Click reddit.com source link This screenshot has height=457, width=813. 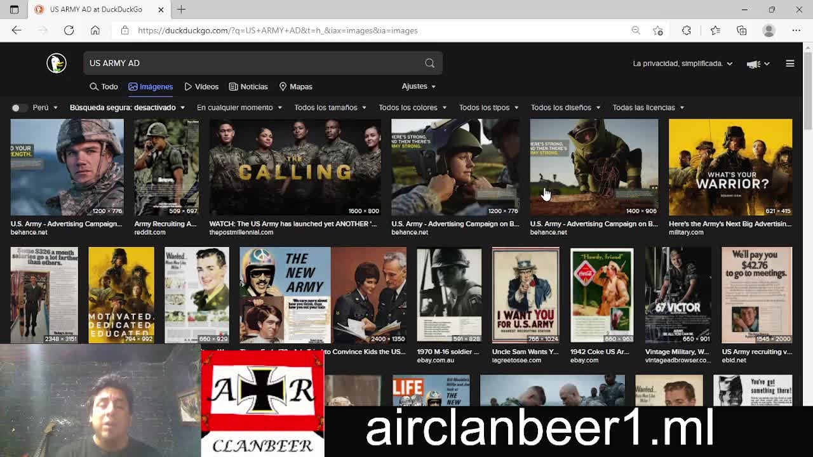150,232
